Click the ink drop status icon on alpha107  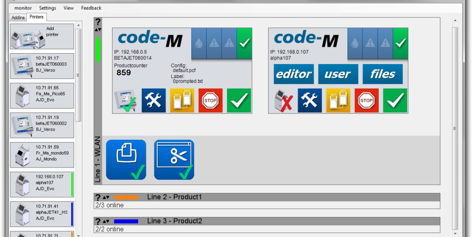(x=354, y=43)
